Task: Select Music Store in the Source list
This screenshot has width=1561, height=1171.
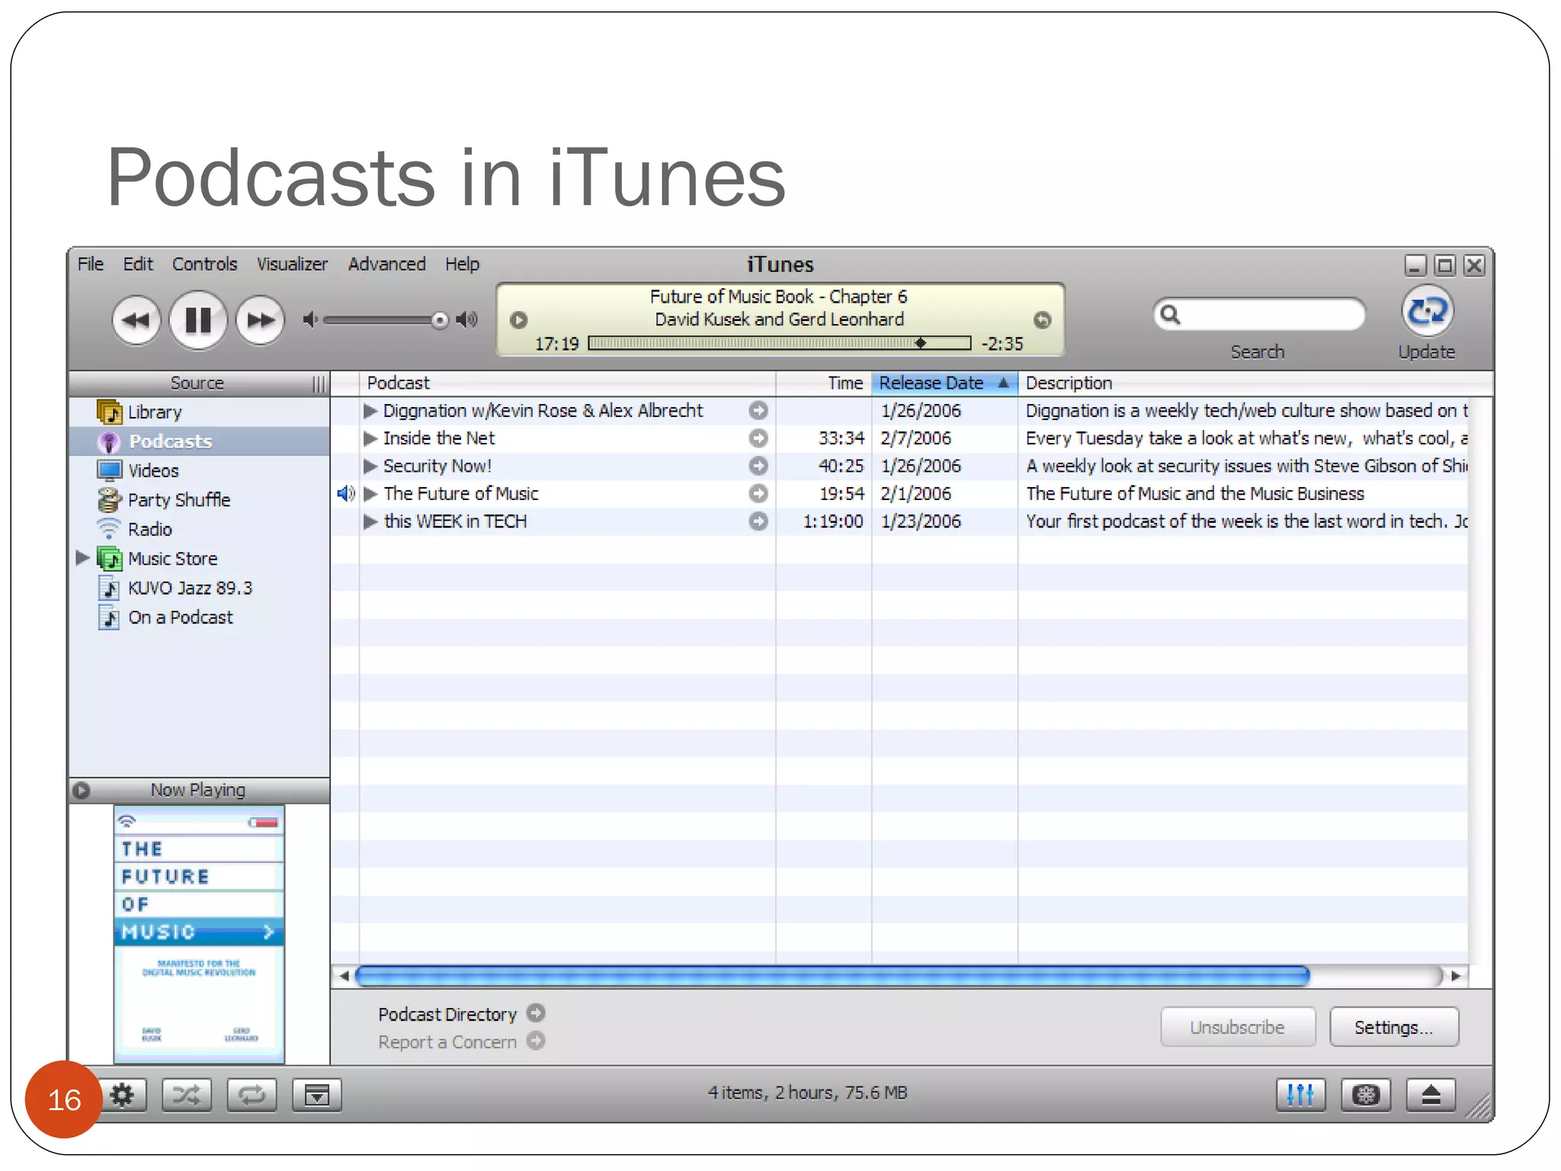Action: click(x=200, y=559)
